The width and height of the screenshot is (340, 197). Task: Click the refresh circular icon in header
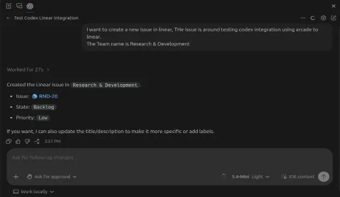tap(313, 18)
